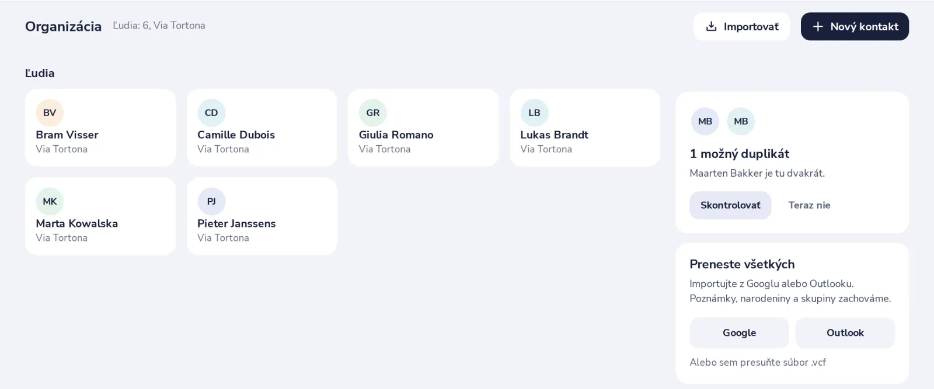The image size is (934, 389).
Task: Click the import download icon
Action: 711,26
